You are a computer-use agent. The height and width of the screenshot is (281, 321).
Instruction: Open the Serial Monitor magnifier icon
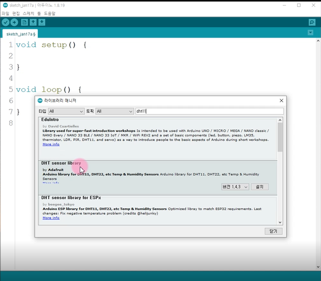click(312, 22)
